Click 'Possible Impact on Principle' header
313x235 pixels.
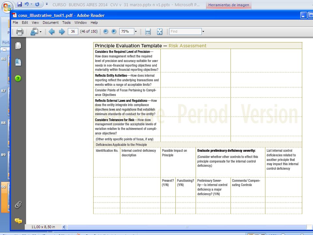tap(174, 153)
